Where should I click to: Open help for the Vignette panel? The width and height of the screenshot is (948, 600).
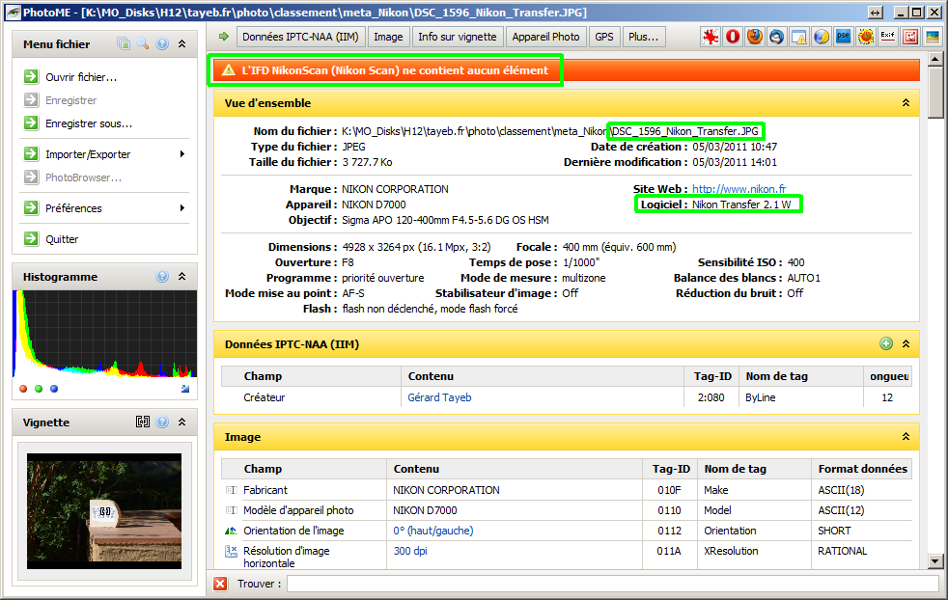click(x=162, y=422)
